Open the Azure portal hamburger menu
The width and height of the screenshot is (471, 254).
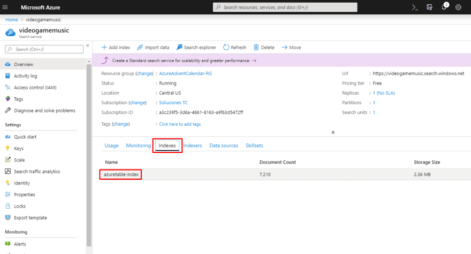[x=5, y=7]
